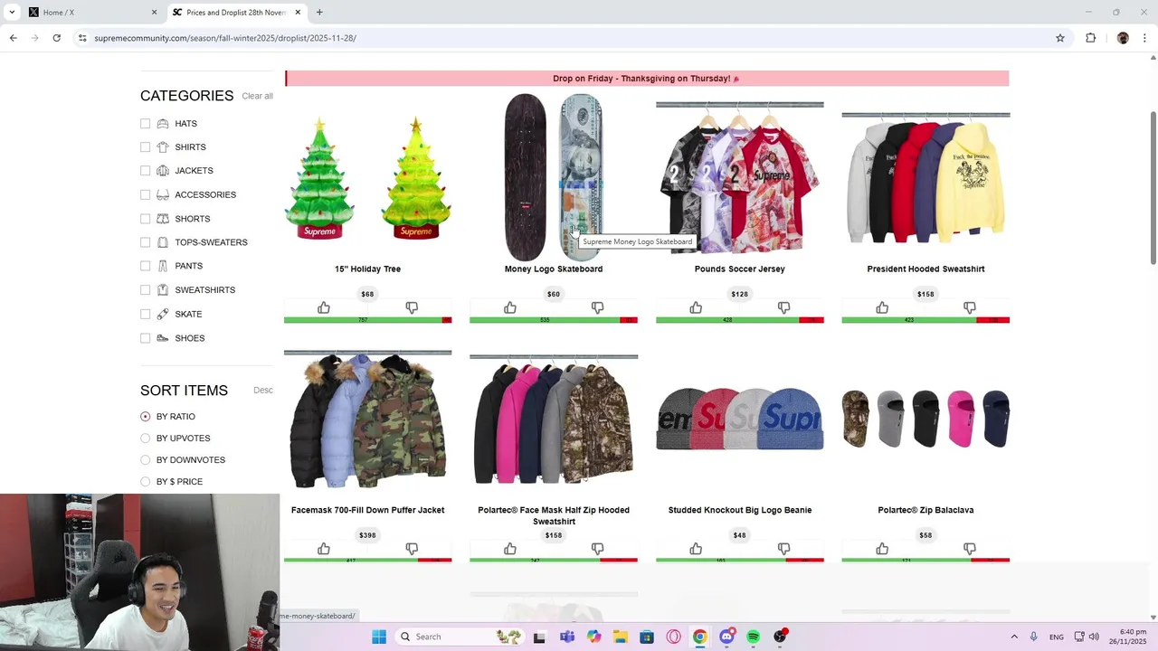Image resolution: width=1158 pixels, height=651 pixels.
Task: Toggle Desc sort order
Action: tap(263, 391)
